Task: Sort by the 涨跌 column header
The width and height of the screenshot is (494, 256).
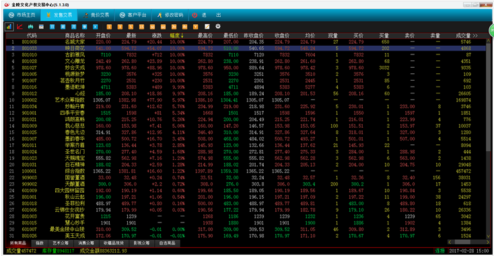Action: (x=157, y=36)
